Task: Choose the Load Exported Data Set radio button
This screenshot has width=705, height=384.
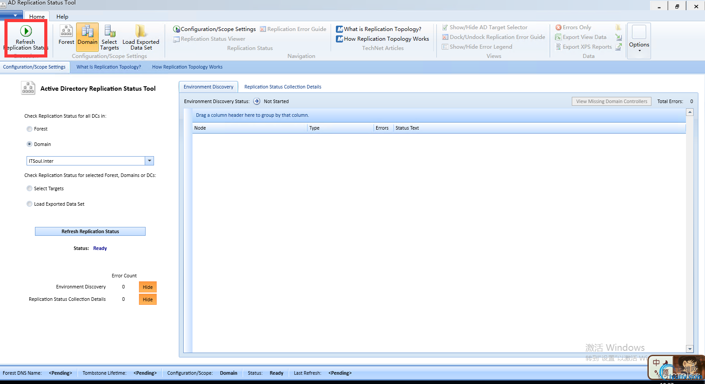Action: click(x=29, y=204)
